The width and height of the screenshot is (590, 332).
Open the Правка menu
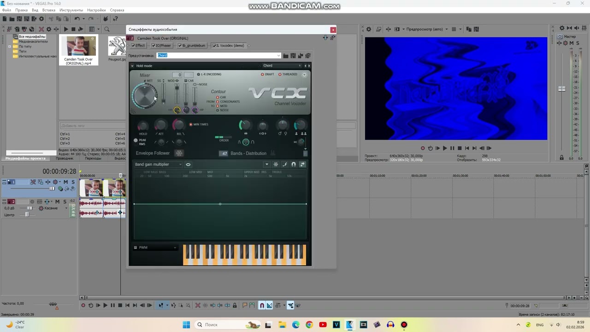point(21,10)
